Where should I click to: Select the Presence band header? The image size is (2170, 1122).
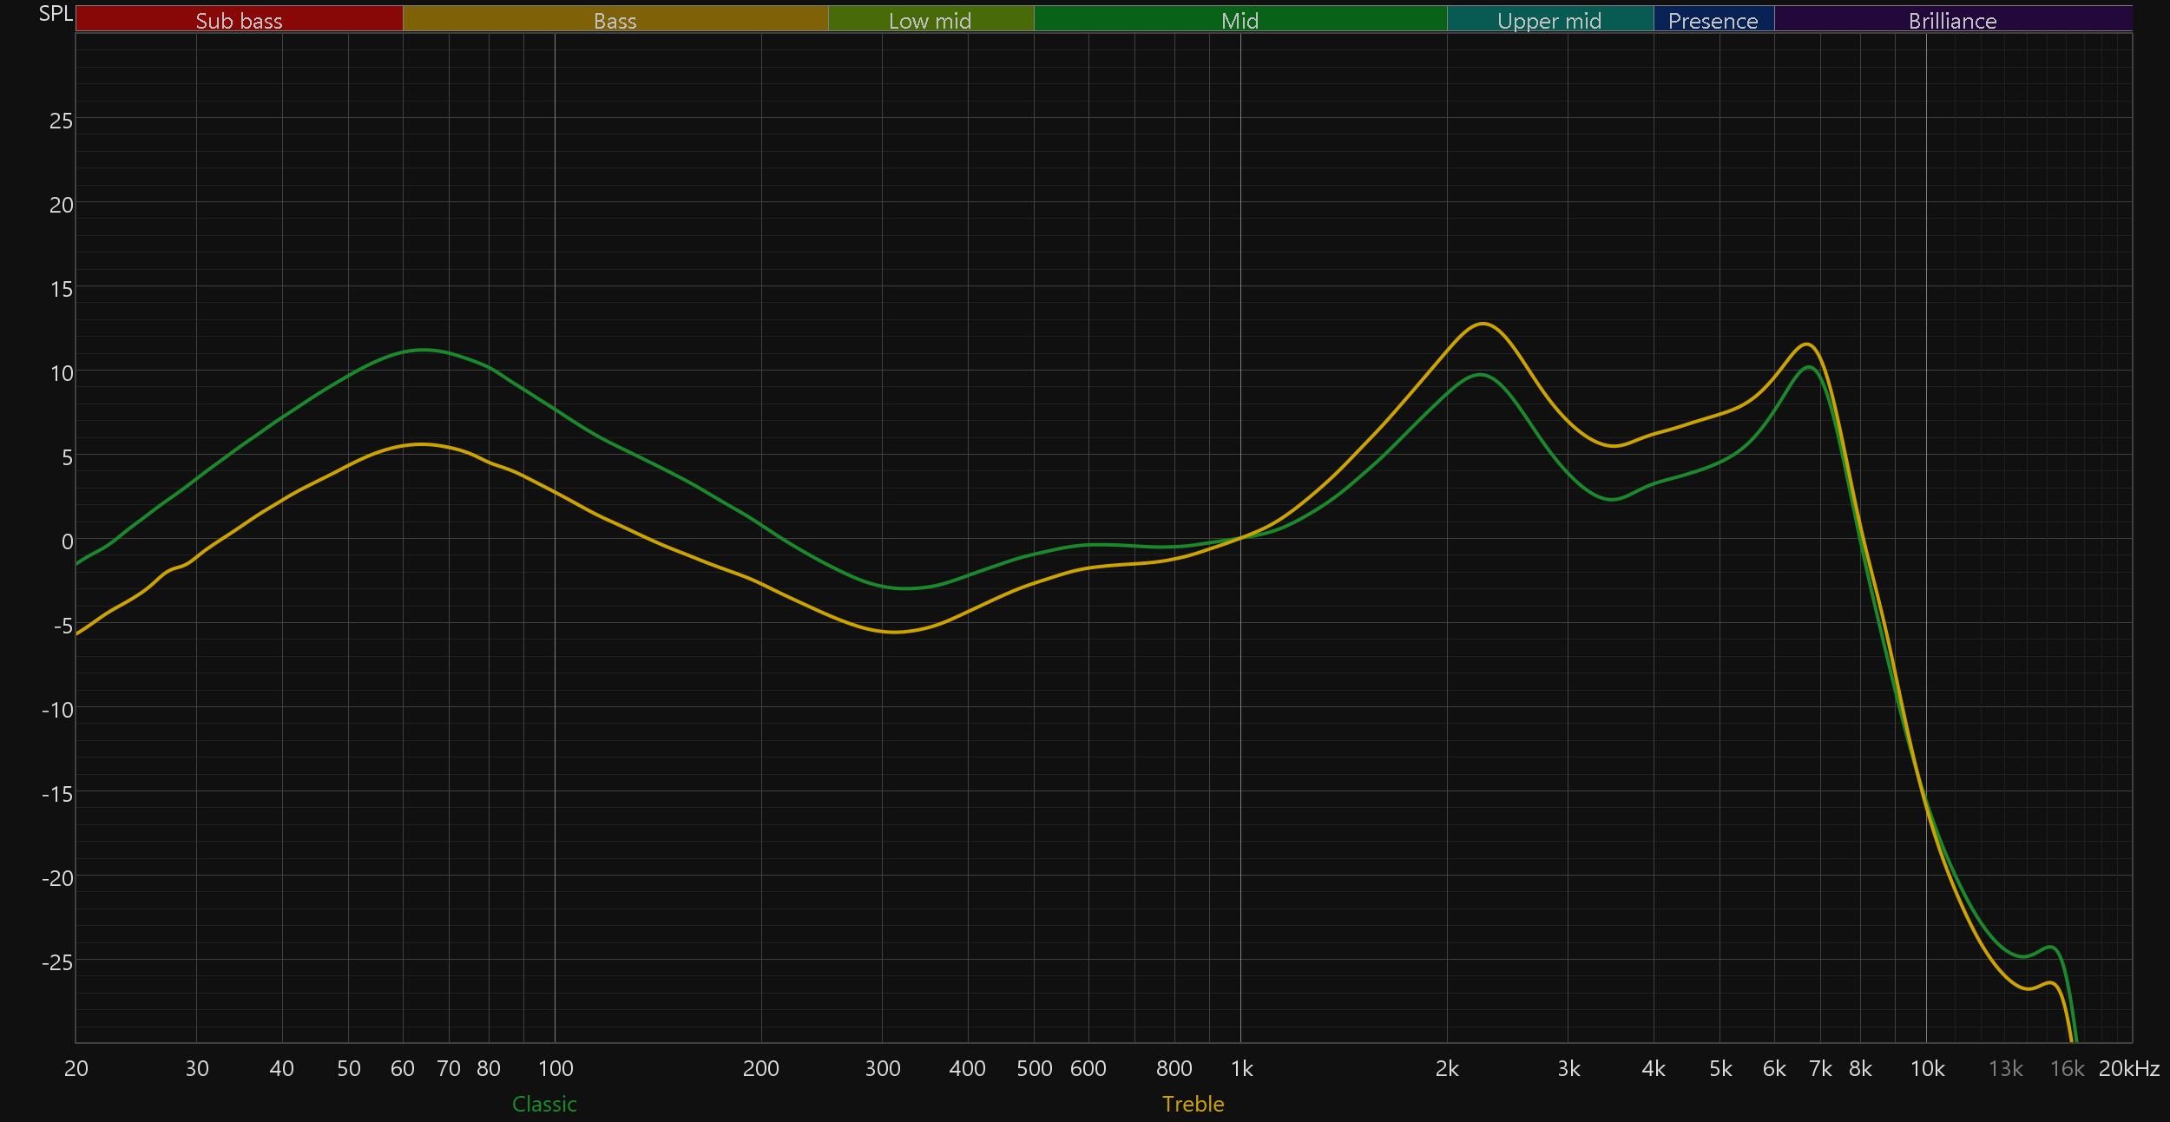coord(1713,20)
